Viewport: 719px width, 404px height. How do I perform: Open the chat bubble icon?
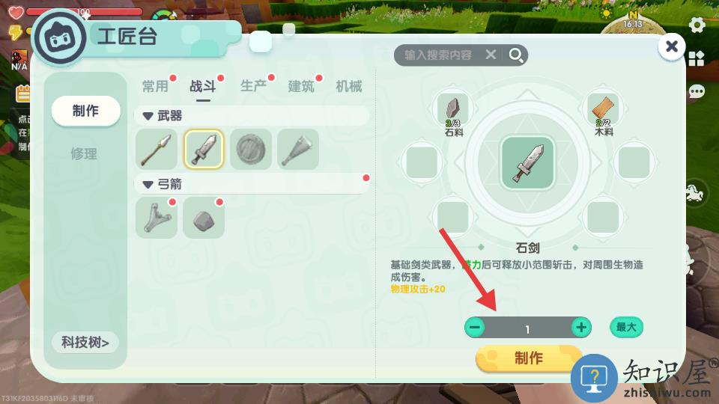[x=697, y=92]
